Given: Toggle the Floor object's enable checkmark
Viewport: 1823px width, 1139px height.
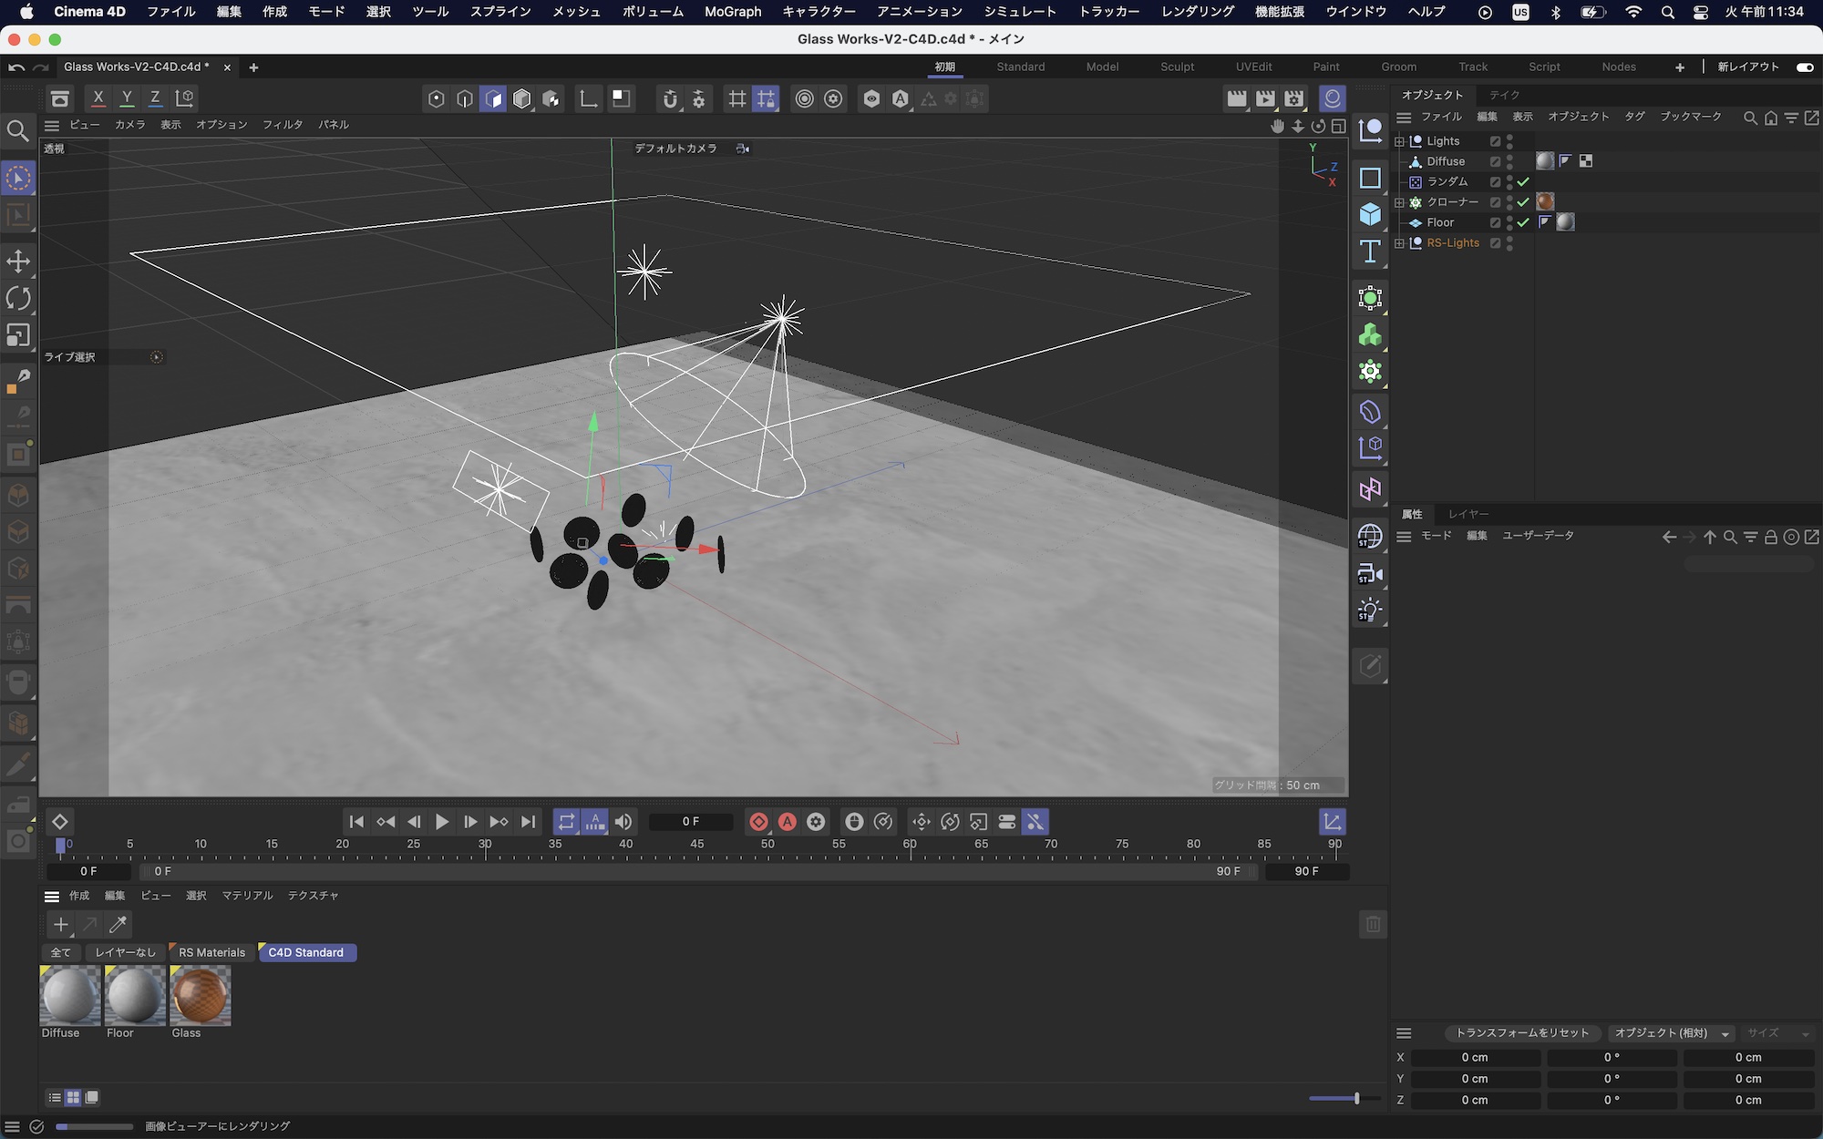Looking at the screenshot, I should [x=1523, y=222].
